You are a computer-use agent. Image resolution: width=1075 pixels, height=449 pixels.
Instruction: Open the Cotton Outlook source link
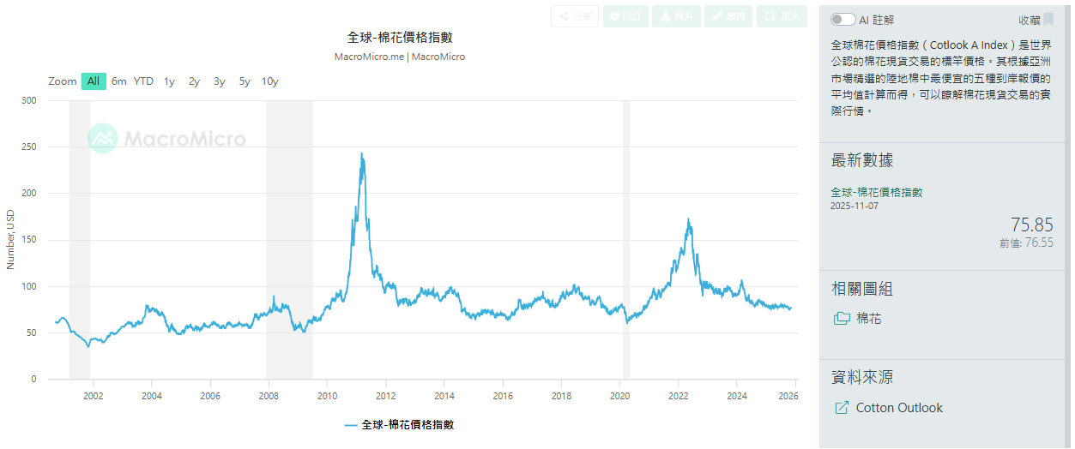(x=898, y=408)
